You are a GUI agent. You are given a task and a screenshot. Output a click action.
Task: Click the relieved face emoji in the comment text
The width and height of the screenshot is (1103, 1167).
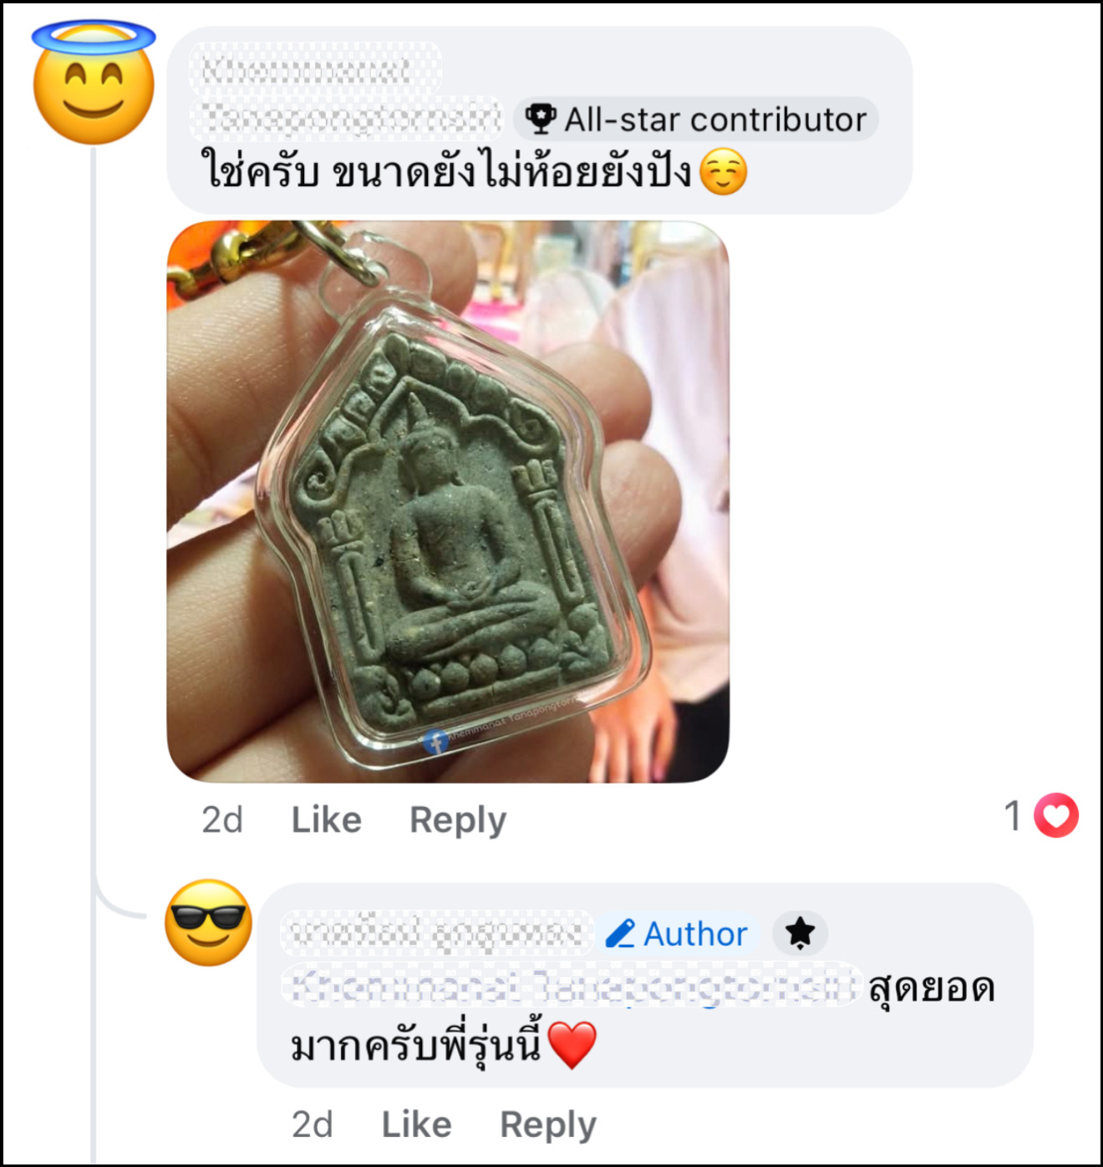[723, 172]
